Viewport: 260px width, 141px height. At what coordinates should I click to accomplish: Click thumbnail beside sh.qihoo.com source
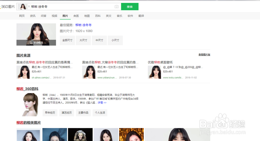click(x=23, y=72)
